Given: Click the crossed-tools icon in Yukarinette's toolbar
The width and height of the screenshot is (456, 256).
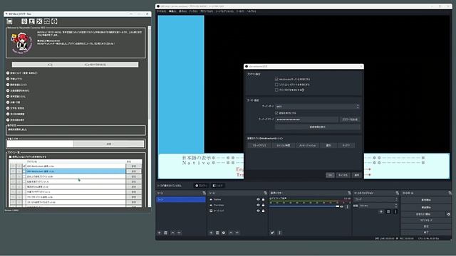Looking at the screenshot, I should coord(39,21).
